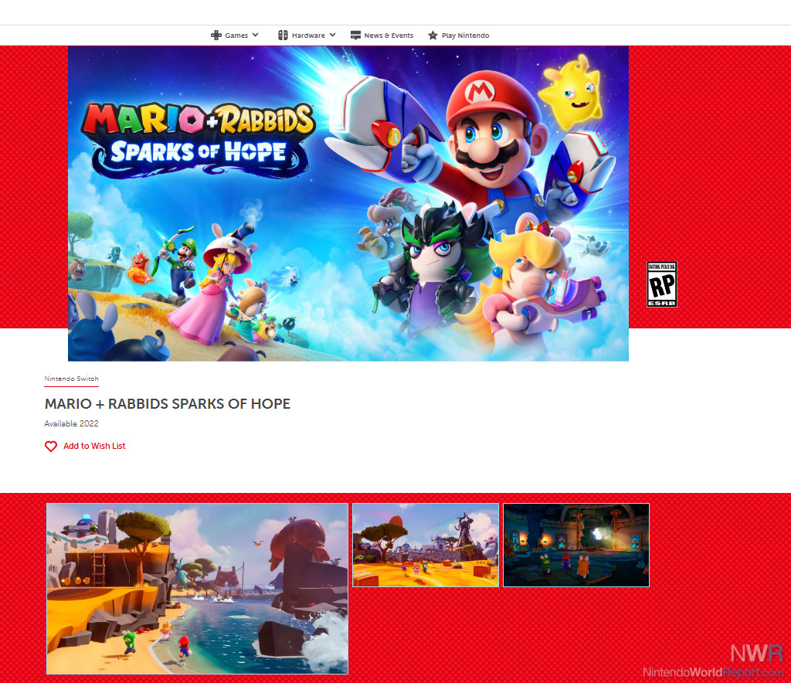791x683 pixels.
Task: Click the Add to Wish List link
Action: 94,446
